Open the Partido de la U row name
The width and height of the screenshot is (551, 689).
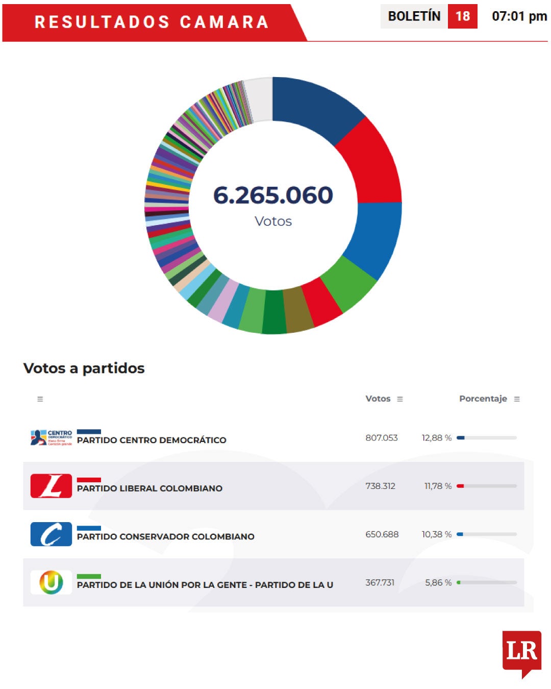click(x=205, y=585)
